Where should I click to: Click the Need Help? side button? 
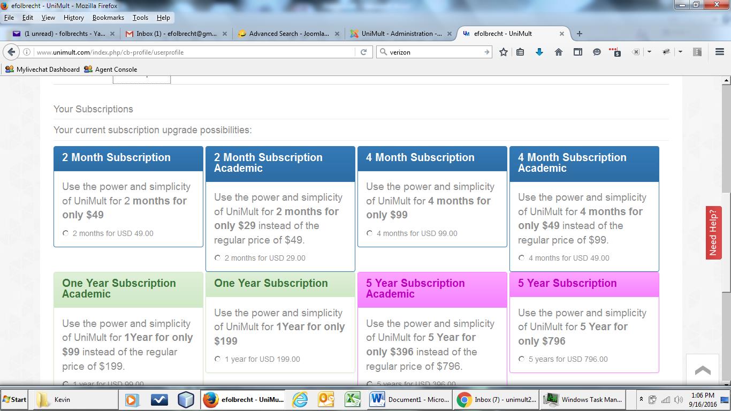point(713,233)
